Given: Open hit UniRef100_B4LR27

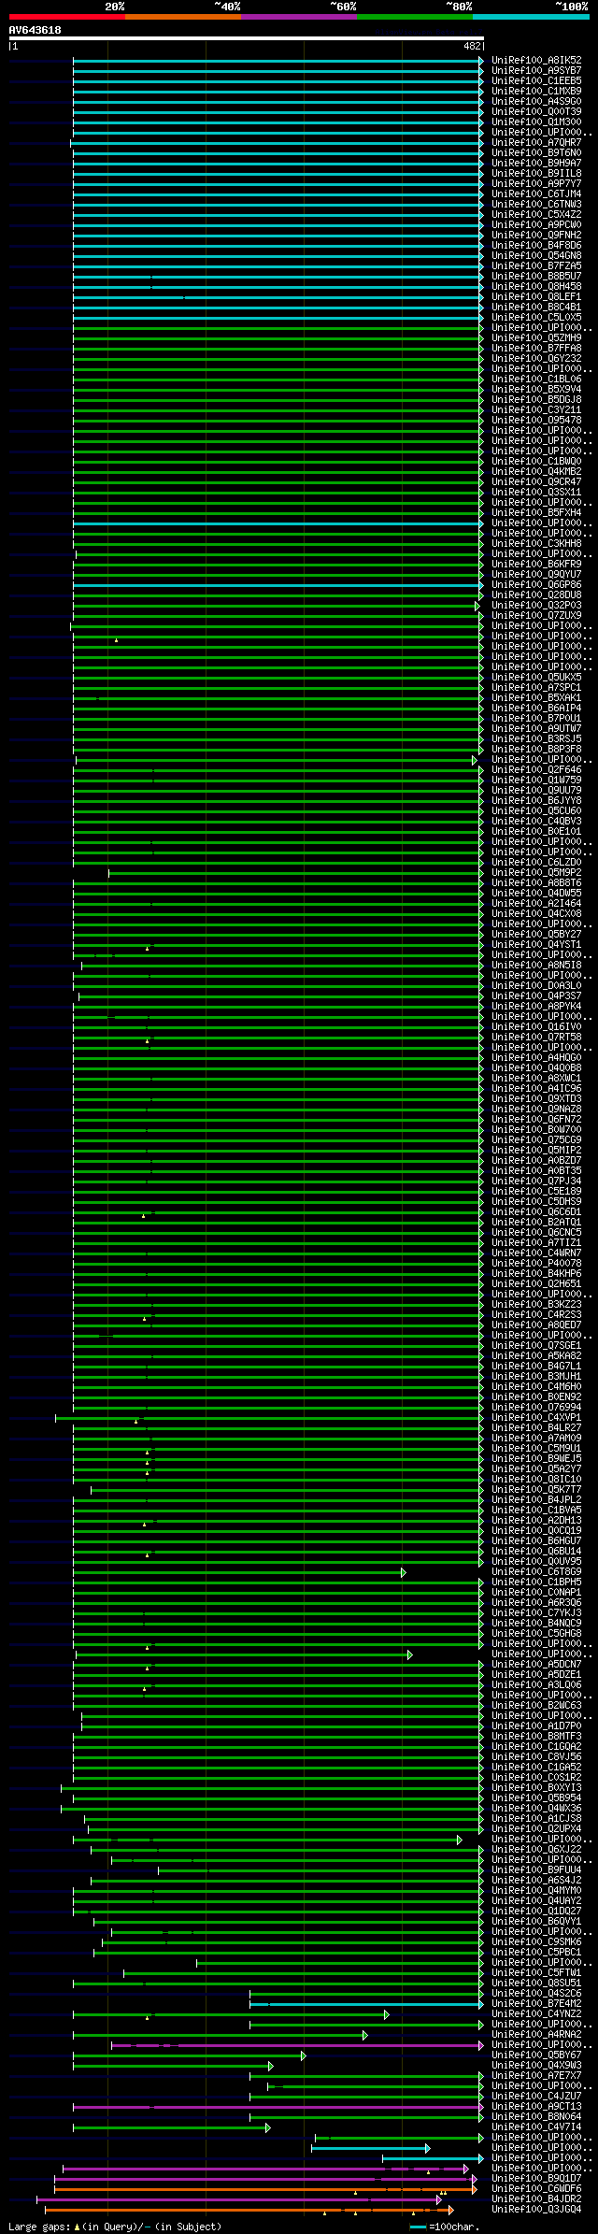Looking at the screenshot, I should (x=536, y=1428).
